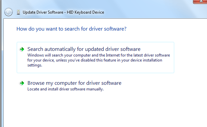
Task: Click 'Locate and install driver software manually.' text
Action: pos(66,89)
